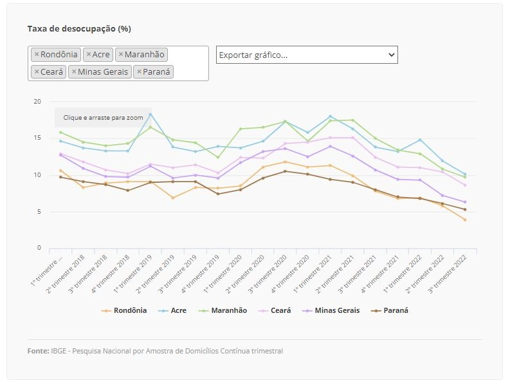The width and height of the screenshot is (510, 385).
Task: Remove Paraná tag via its × icon
Action: [x=139, y=71]
